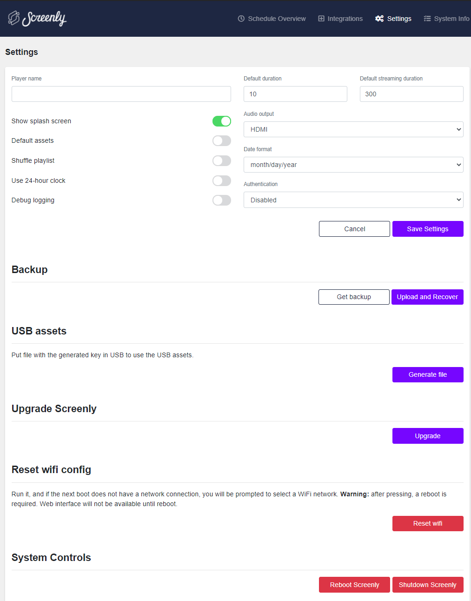Open the Date format selector
Image resolution: width=471 pixels, height=601 pixels.
pos(353,164)
